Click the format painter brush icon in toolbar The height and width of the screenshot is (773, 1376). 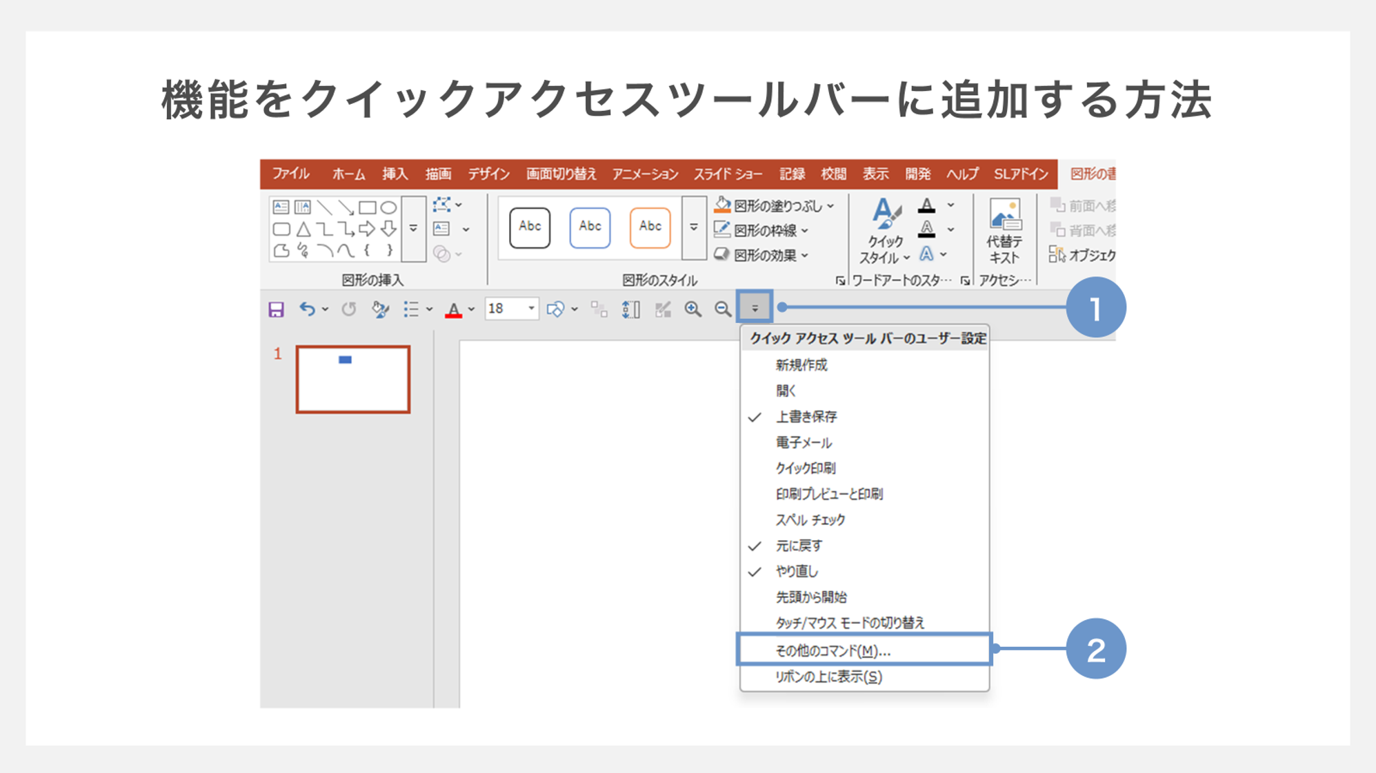(x=380, y=309)
